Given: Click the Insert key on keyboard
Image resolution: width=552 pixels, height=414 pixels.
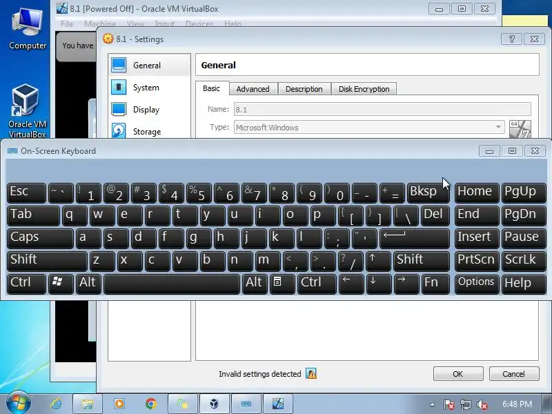Looking at the screenshot, I should point(477,238).
